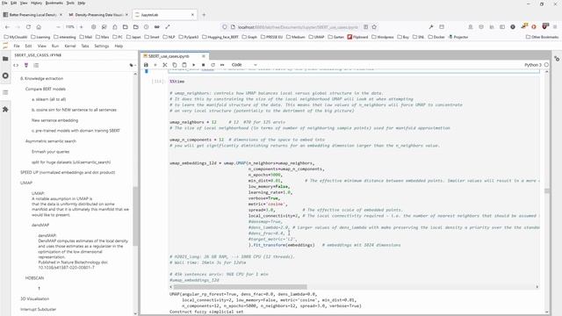Restart the kernel with circular arrow icon

coord(213,65)
